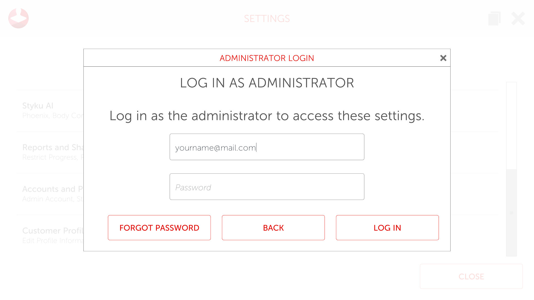Screen dimensions: 534x300
Task: Click the Styku logo icon
Action: (x=18, y=18)
